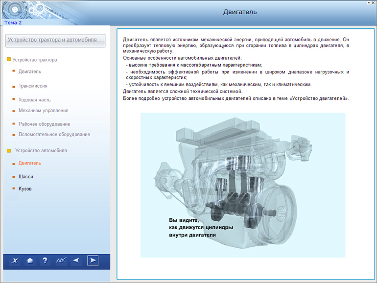Screen dimensions: 377x283
Task: Open the 'Трансмиссия' topic
Action: pos(33,86)
